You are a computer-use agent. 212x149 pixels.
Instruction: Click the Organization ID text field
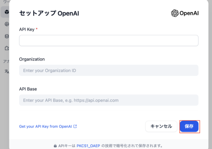(108, 71)
